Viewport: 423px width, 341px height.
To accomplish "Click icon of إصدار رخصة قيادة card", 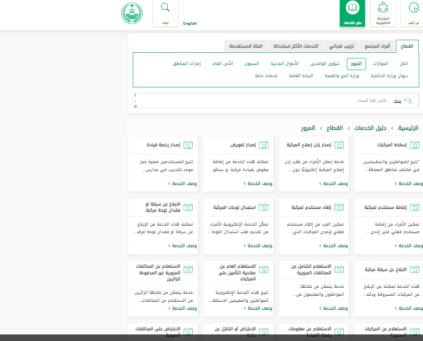I will tap(188, 145).
